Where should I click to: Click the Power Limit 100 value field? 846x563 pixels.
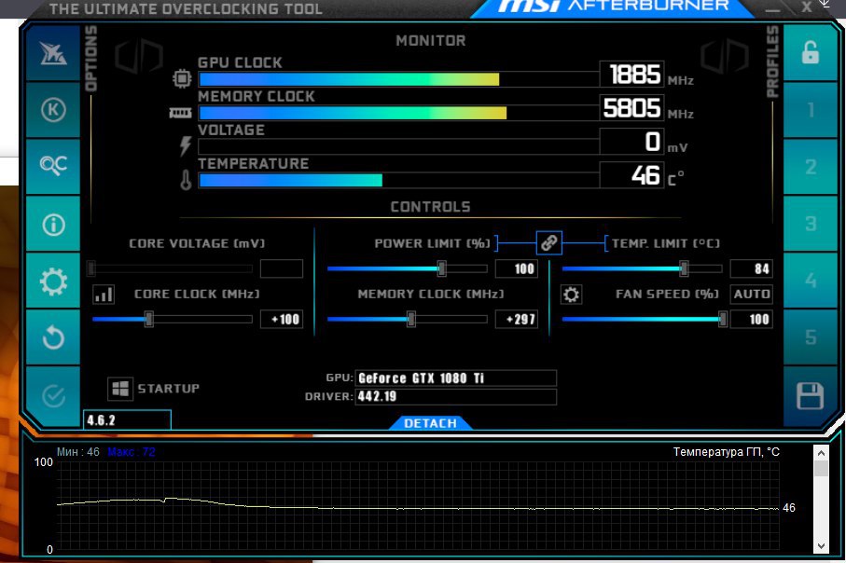click(517, 268)
